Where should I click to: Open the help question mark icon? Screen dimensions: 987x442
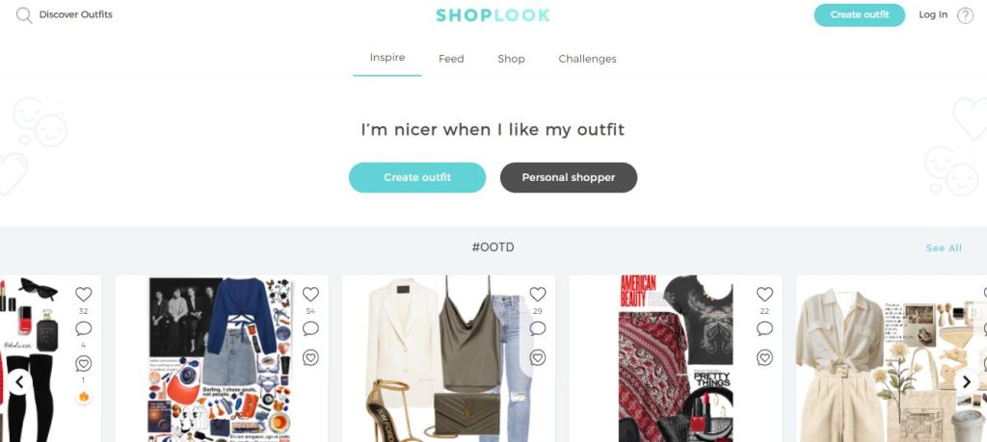pos(965,15)
